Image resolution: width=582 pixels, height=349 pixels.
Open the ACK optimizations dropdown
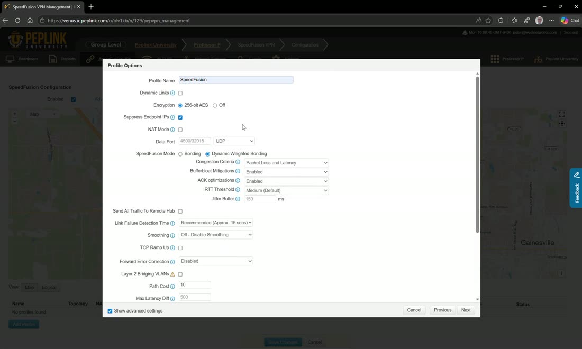coord(286,181)
